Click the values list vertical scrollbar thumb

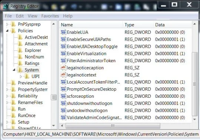pos(195,84)
